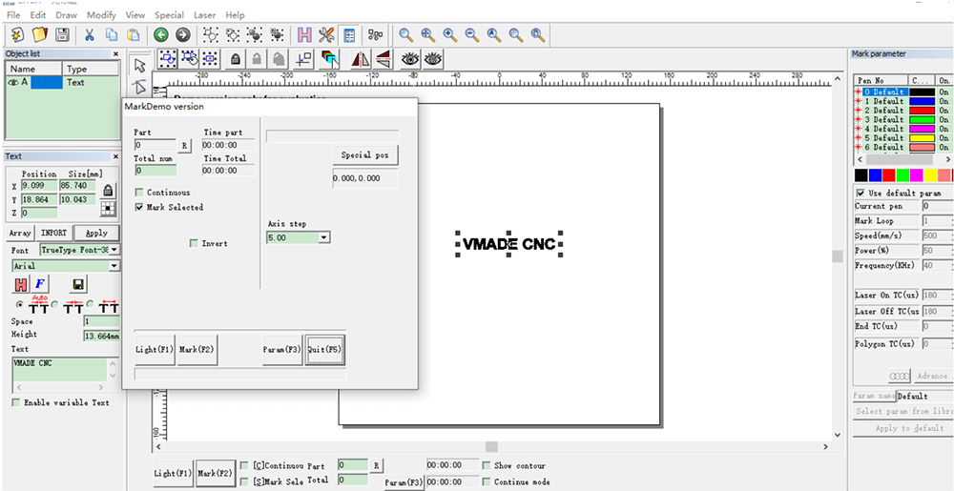Save the file with floppy icon
This screenshot has height=491, width=954.
pyautogui.click(x=61, y=34)
